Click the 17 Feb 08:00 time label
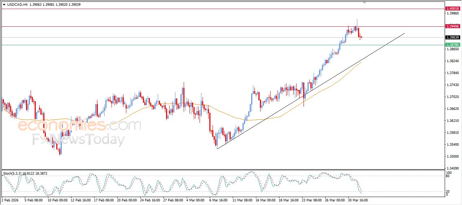 tap(104, 200)
